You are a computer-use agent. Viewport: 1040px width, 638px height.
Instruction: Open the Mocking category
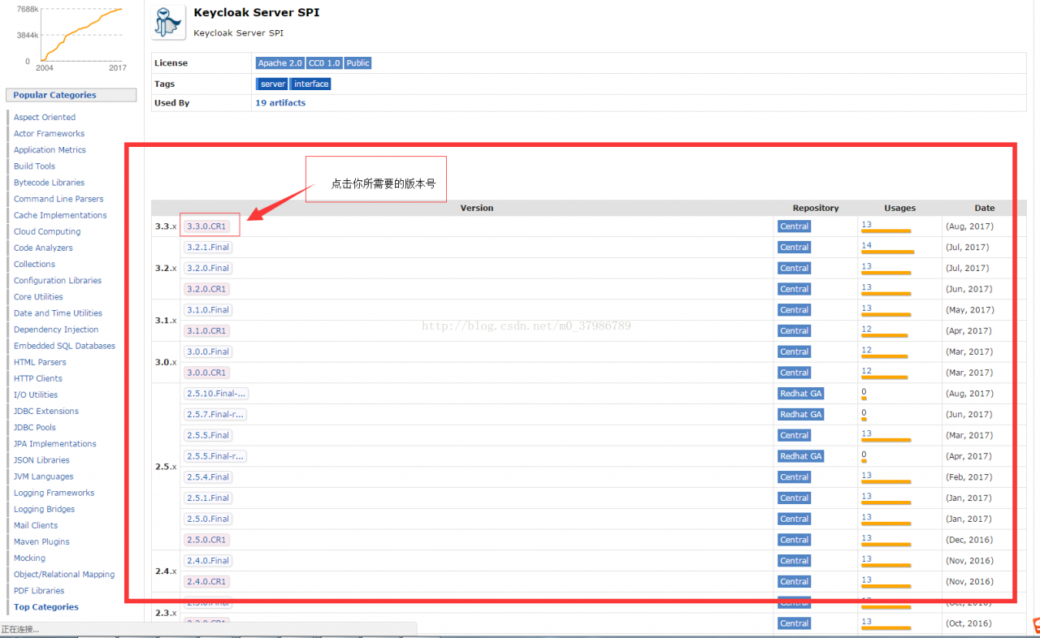point(29,558)
